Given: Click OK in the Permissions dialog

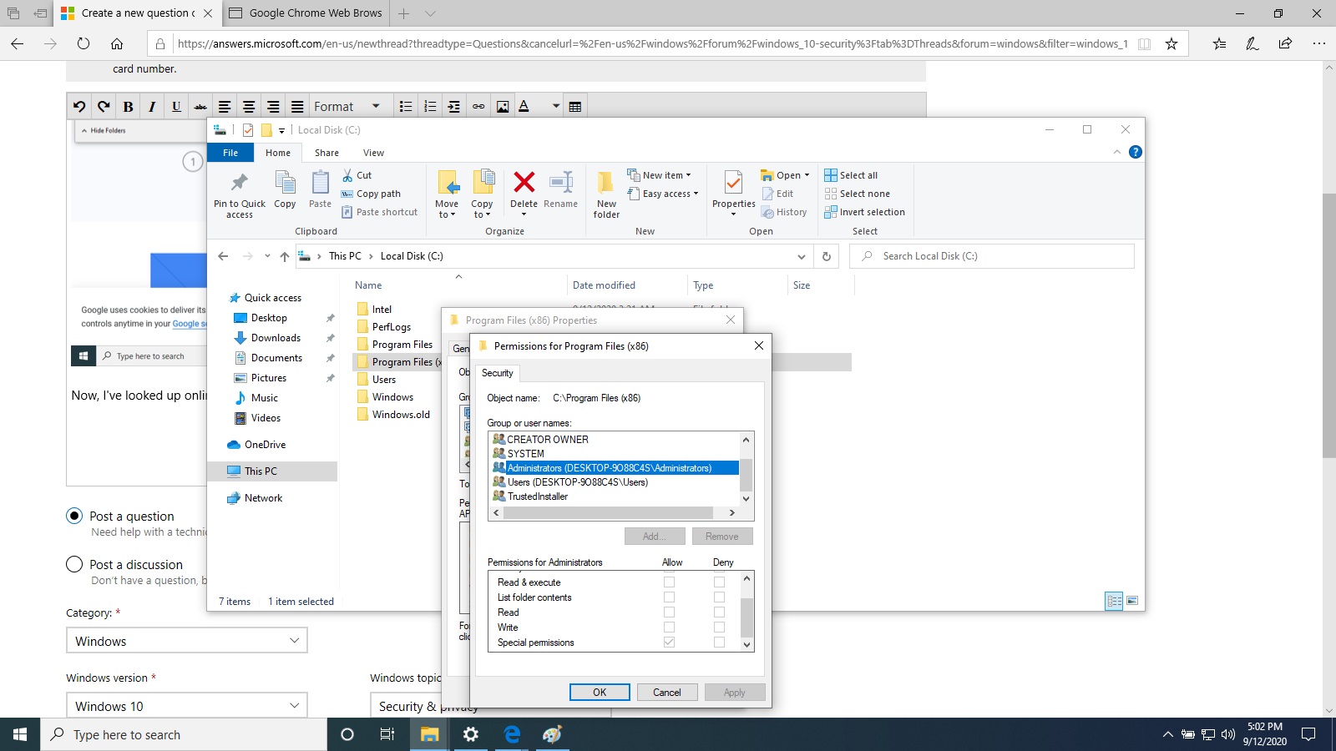Looking at the screenshot, I should click(x=600, y=692).
